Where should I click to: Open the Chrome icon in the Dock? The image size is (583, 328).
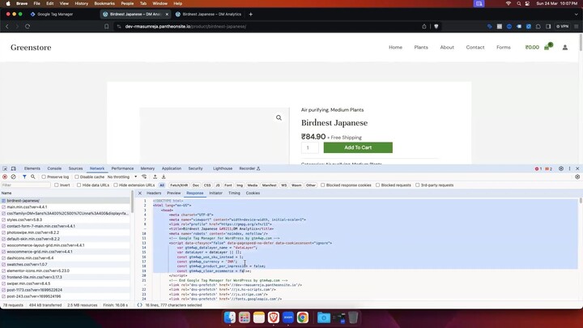[303, 317]
